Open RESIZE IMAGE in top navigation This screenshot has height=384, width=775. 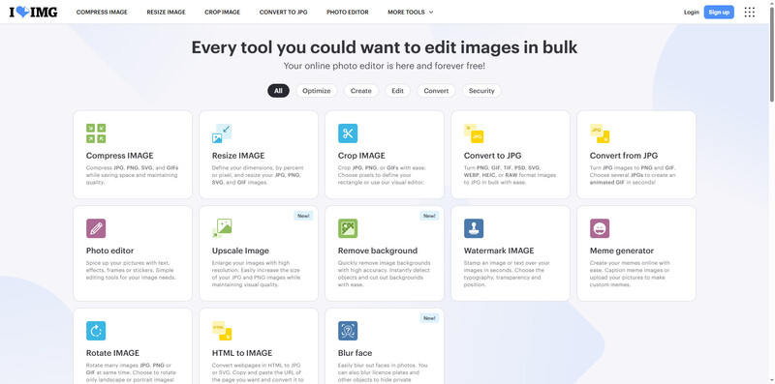[166, 13]
